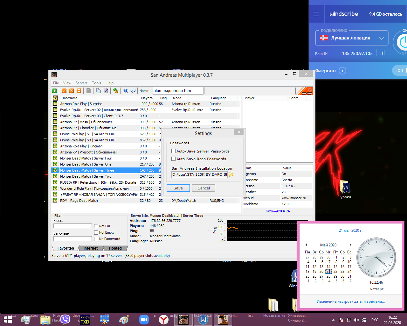Toggle the Windscribe firewall switch
The image size is (407, 326).
click(400, 70)
